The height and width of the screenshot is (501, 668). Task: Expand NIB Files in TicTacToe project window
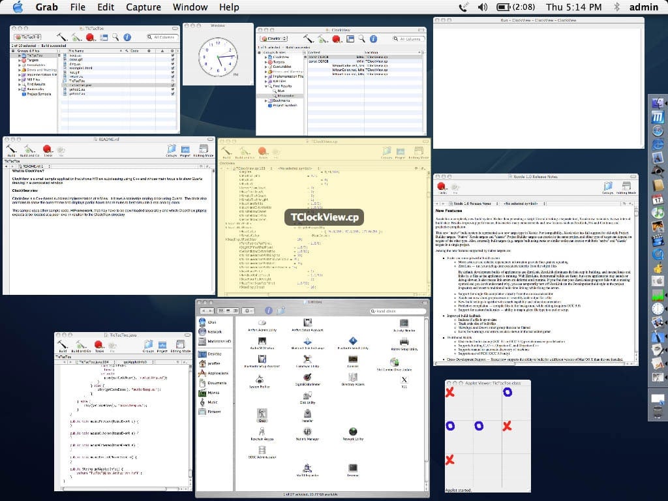click(x=19, y=80)
